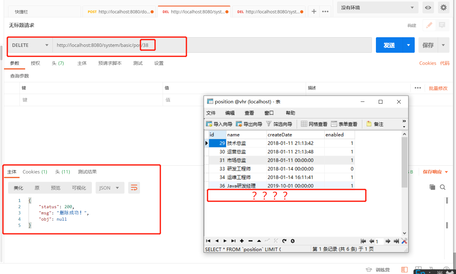
Task: Go to first record in position table
Action: click(208, 241)
